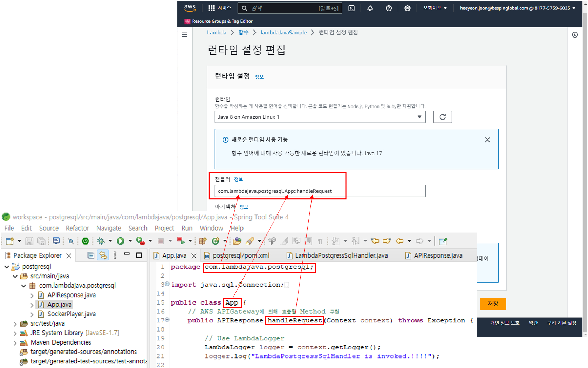Collapse all in Package Explorer
This screenshot has height=368, width=588.
(91, 255)
